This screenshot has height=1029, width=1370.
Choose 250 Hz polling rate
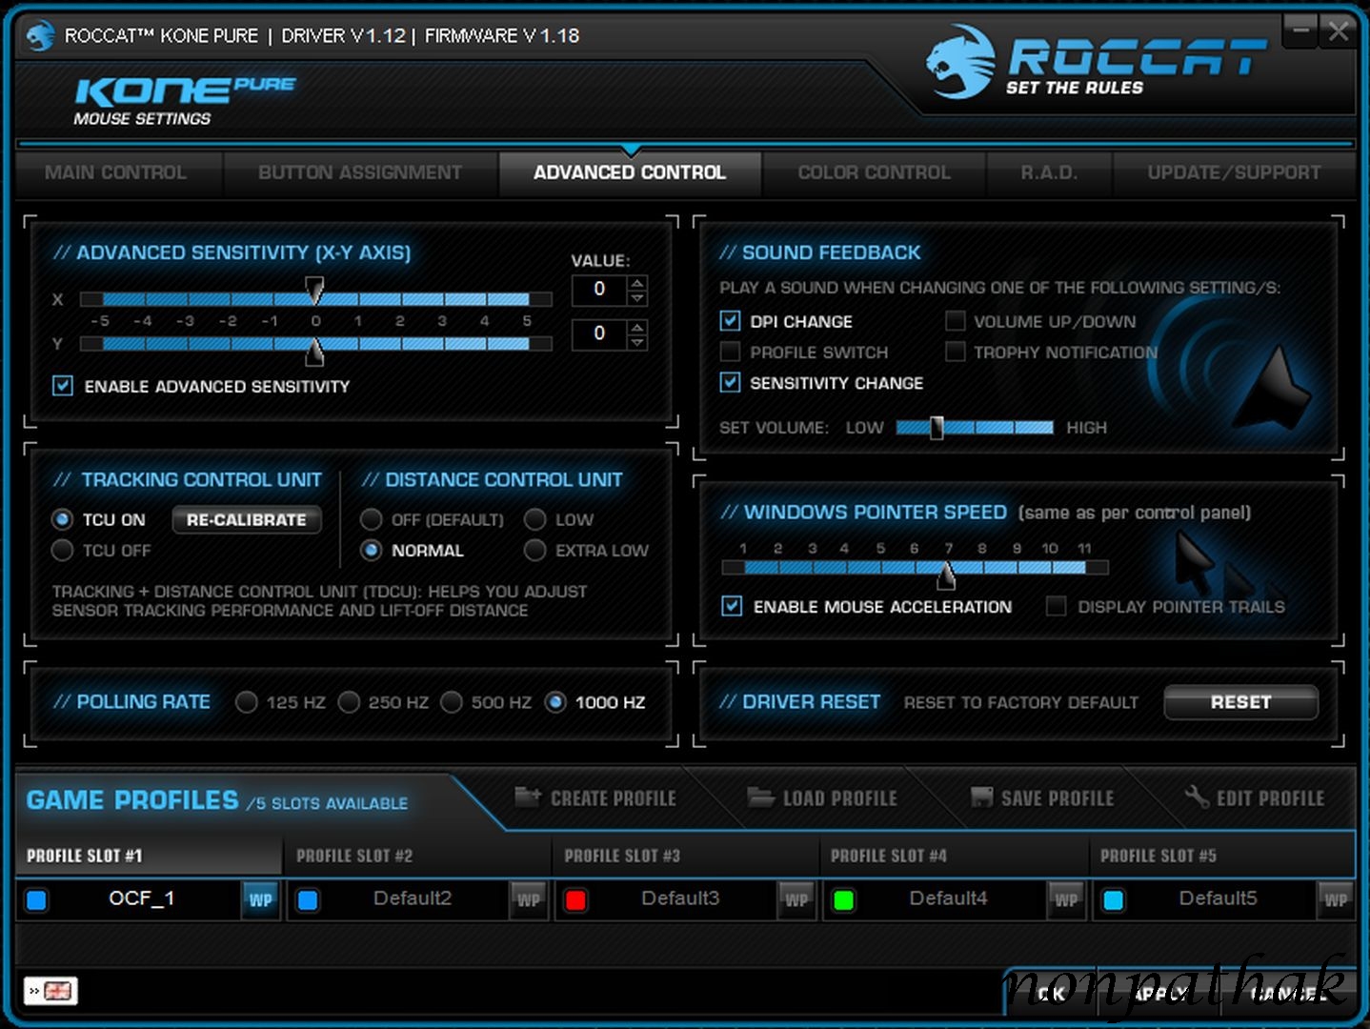(349, 702)
